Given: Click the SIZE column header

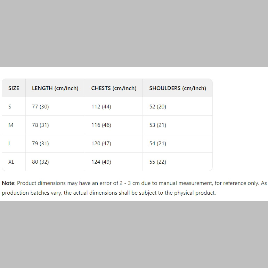Looking at the screenshot, I should click(14, 88).
